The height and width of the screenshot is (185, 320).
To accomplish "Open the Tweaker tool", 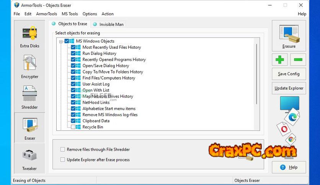I will click(x=29, y=159).
